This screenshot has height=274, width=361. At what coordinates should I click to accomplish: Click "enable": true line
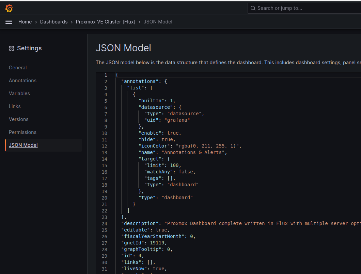tap(160, 133)
